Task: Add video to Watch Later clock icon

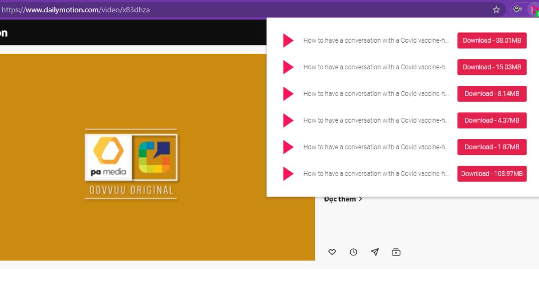Action: pos(353,252)
